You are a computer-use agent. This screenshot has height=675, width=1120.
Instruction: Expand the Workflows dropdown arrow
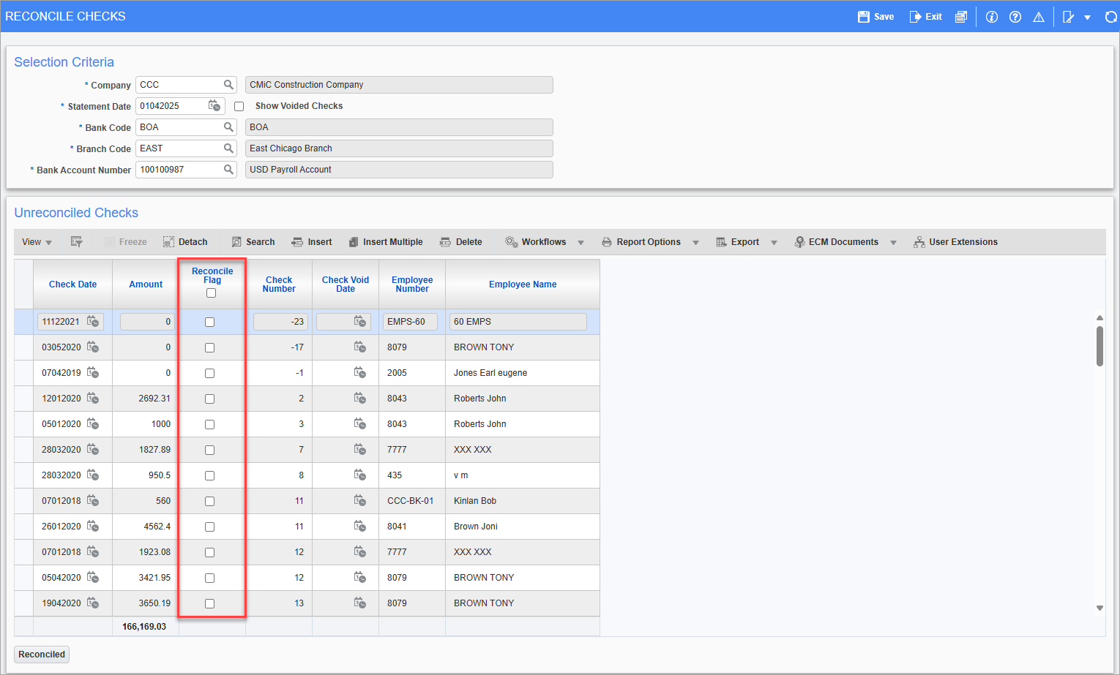580,243
